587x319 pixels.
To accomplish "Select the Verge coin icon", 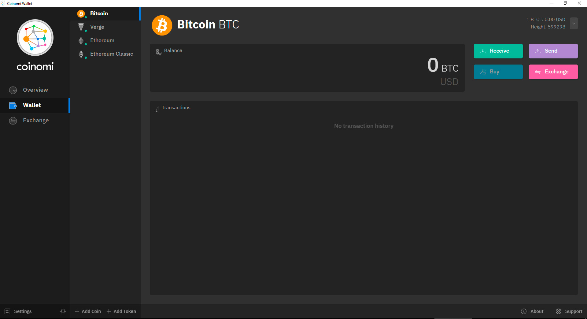I will coord(81,27).
